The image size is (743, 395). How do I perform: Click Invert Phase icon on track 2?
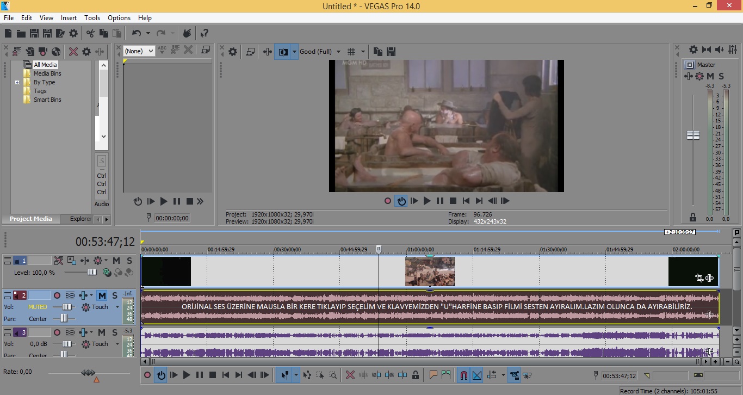click(x=70, y=295)
